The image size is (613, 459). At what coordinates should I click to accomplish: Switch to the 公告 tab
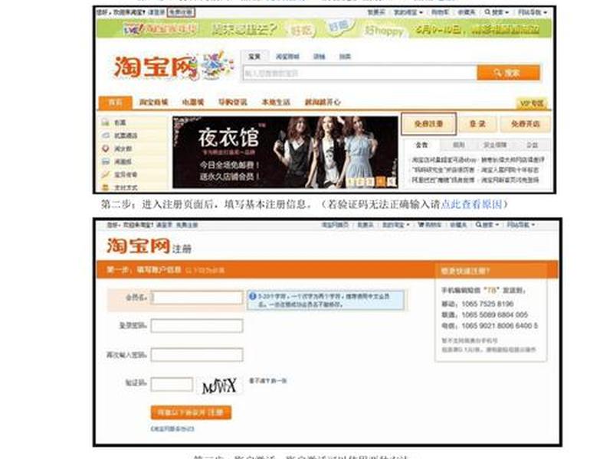pos(421,145)
